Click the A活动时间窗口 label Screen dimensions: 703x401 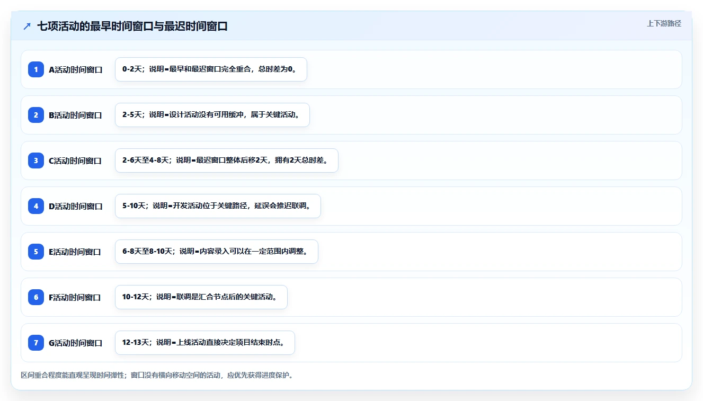(76, 69)
